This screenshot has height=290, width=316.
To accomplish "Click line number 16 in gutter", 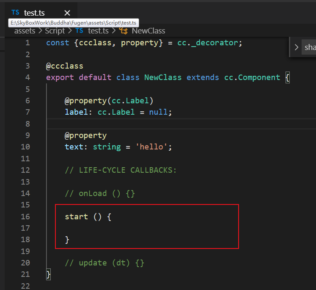I will pyautogui.click(x=25, y=217).
